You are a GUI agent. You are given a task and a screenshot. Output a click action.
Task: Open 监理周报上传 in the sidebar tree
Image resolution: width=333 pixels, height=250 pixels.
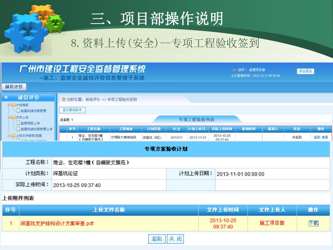coord(30,123)
